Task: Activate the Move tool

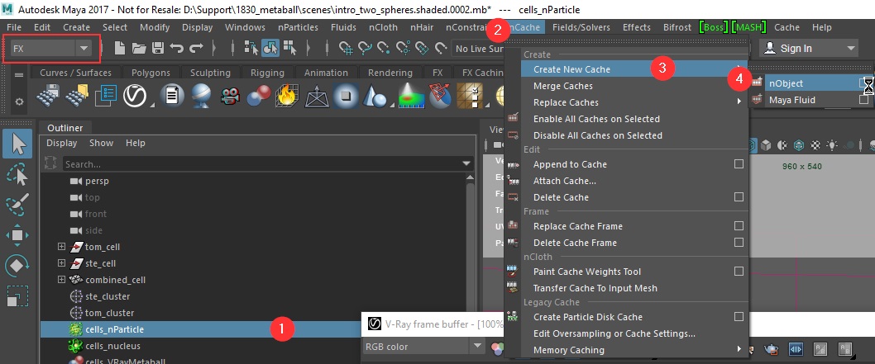Action: coord(17,234)
